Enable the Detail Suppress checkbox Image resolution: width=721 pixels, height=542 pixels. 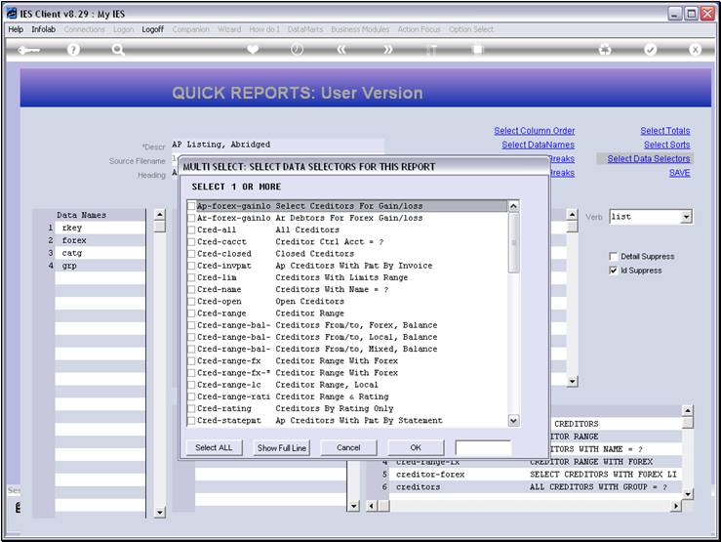(x=613, y=256)
